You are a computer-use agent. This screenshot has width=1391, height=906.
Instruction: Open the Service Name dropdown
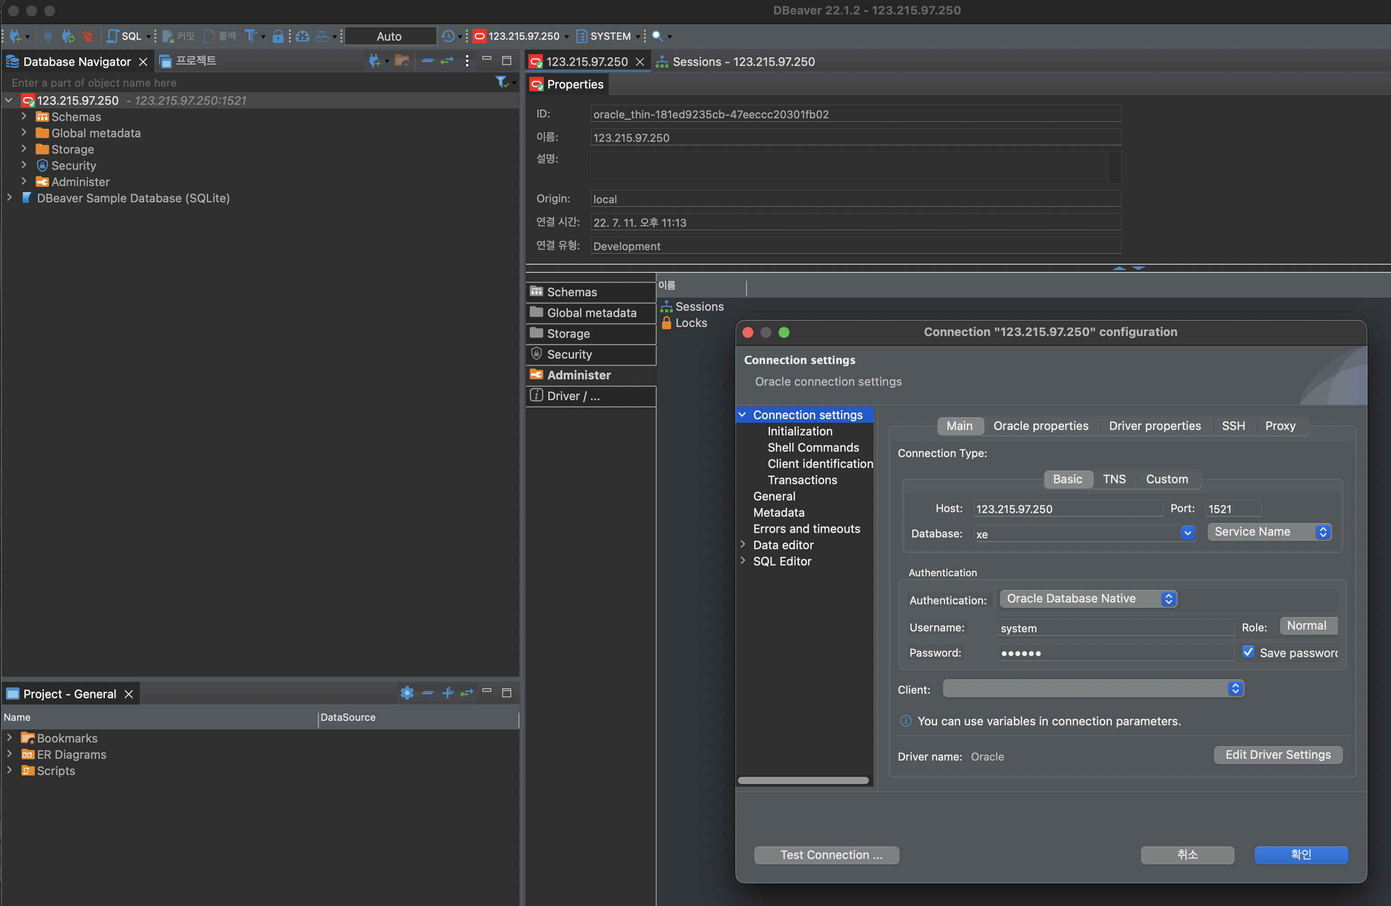(x=1270, y=532)
